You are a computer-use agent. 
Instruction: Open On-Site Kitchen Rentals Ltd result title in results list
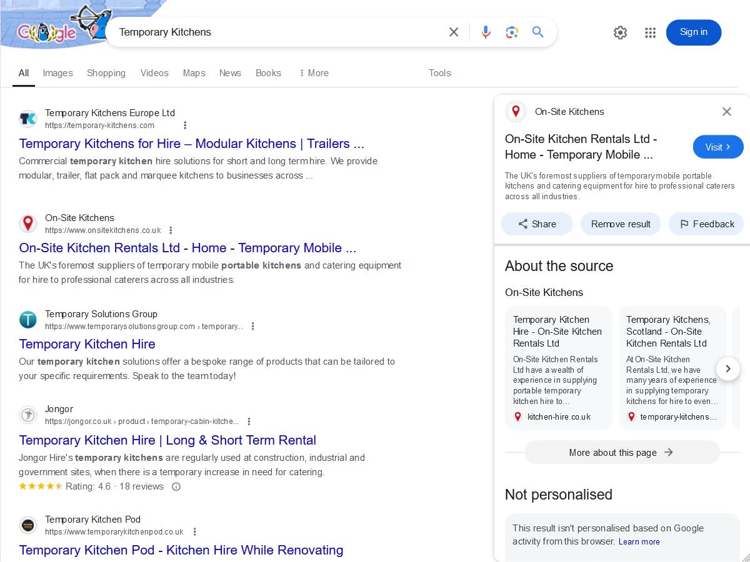pos(187,248)
